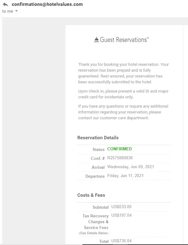Click the "See Details Below" note
The width and height of the screenshot is (188, 245).
[x=94, y=233]
